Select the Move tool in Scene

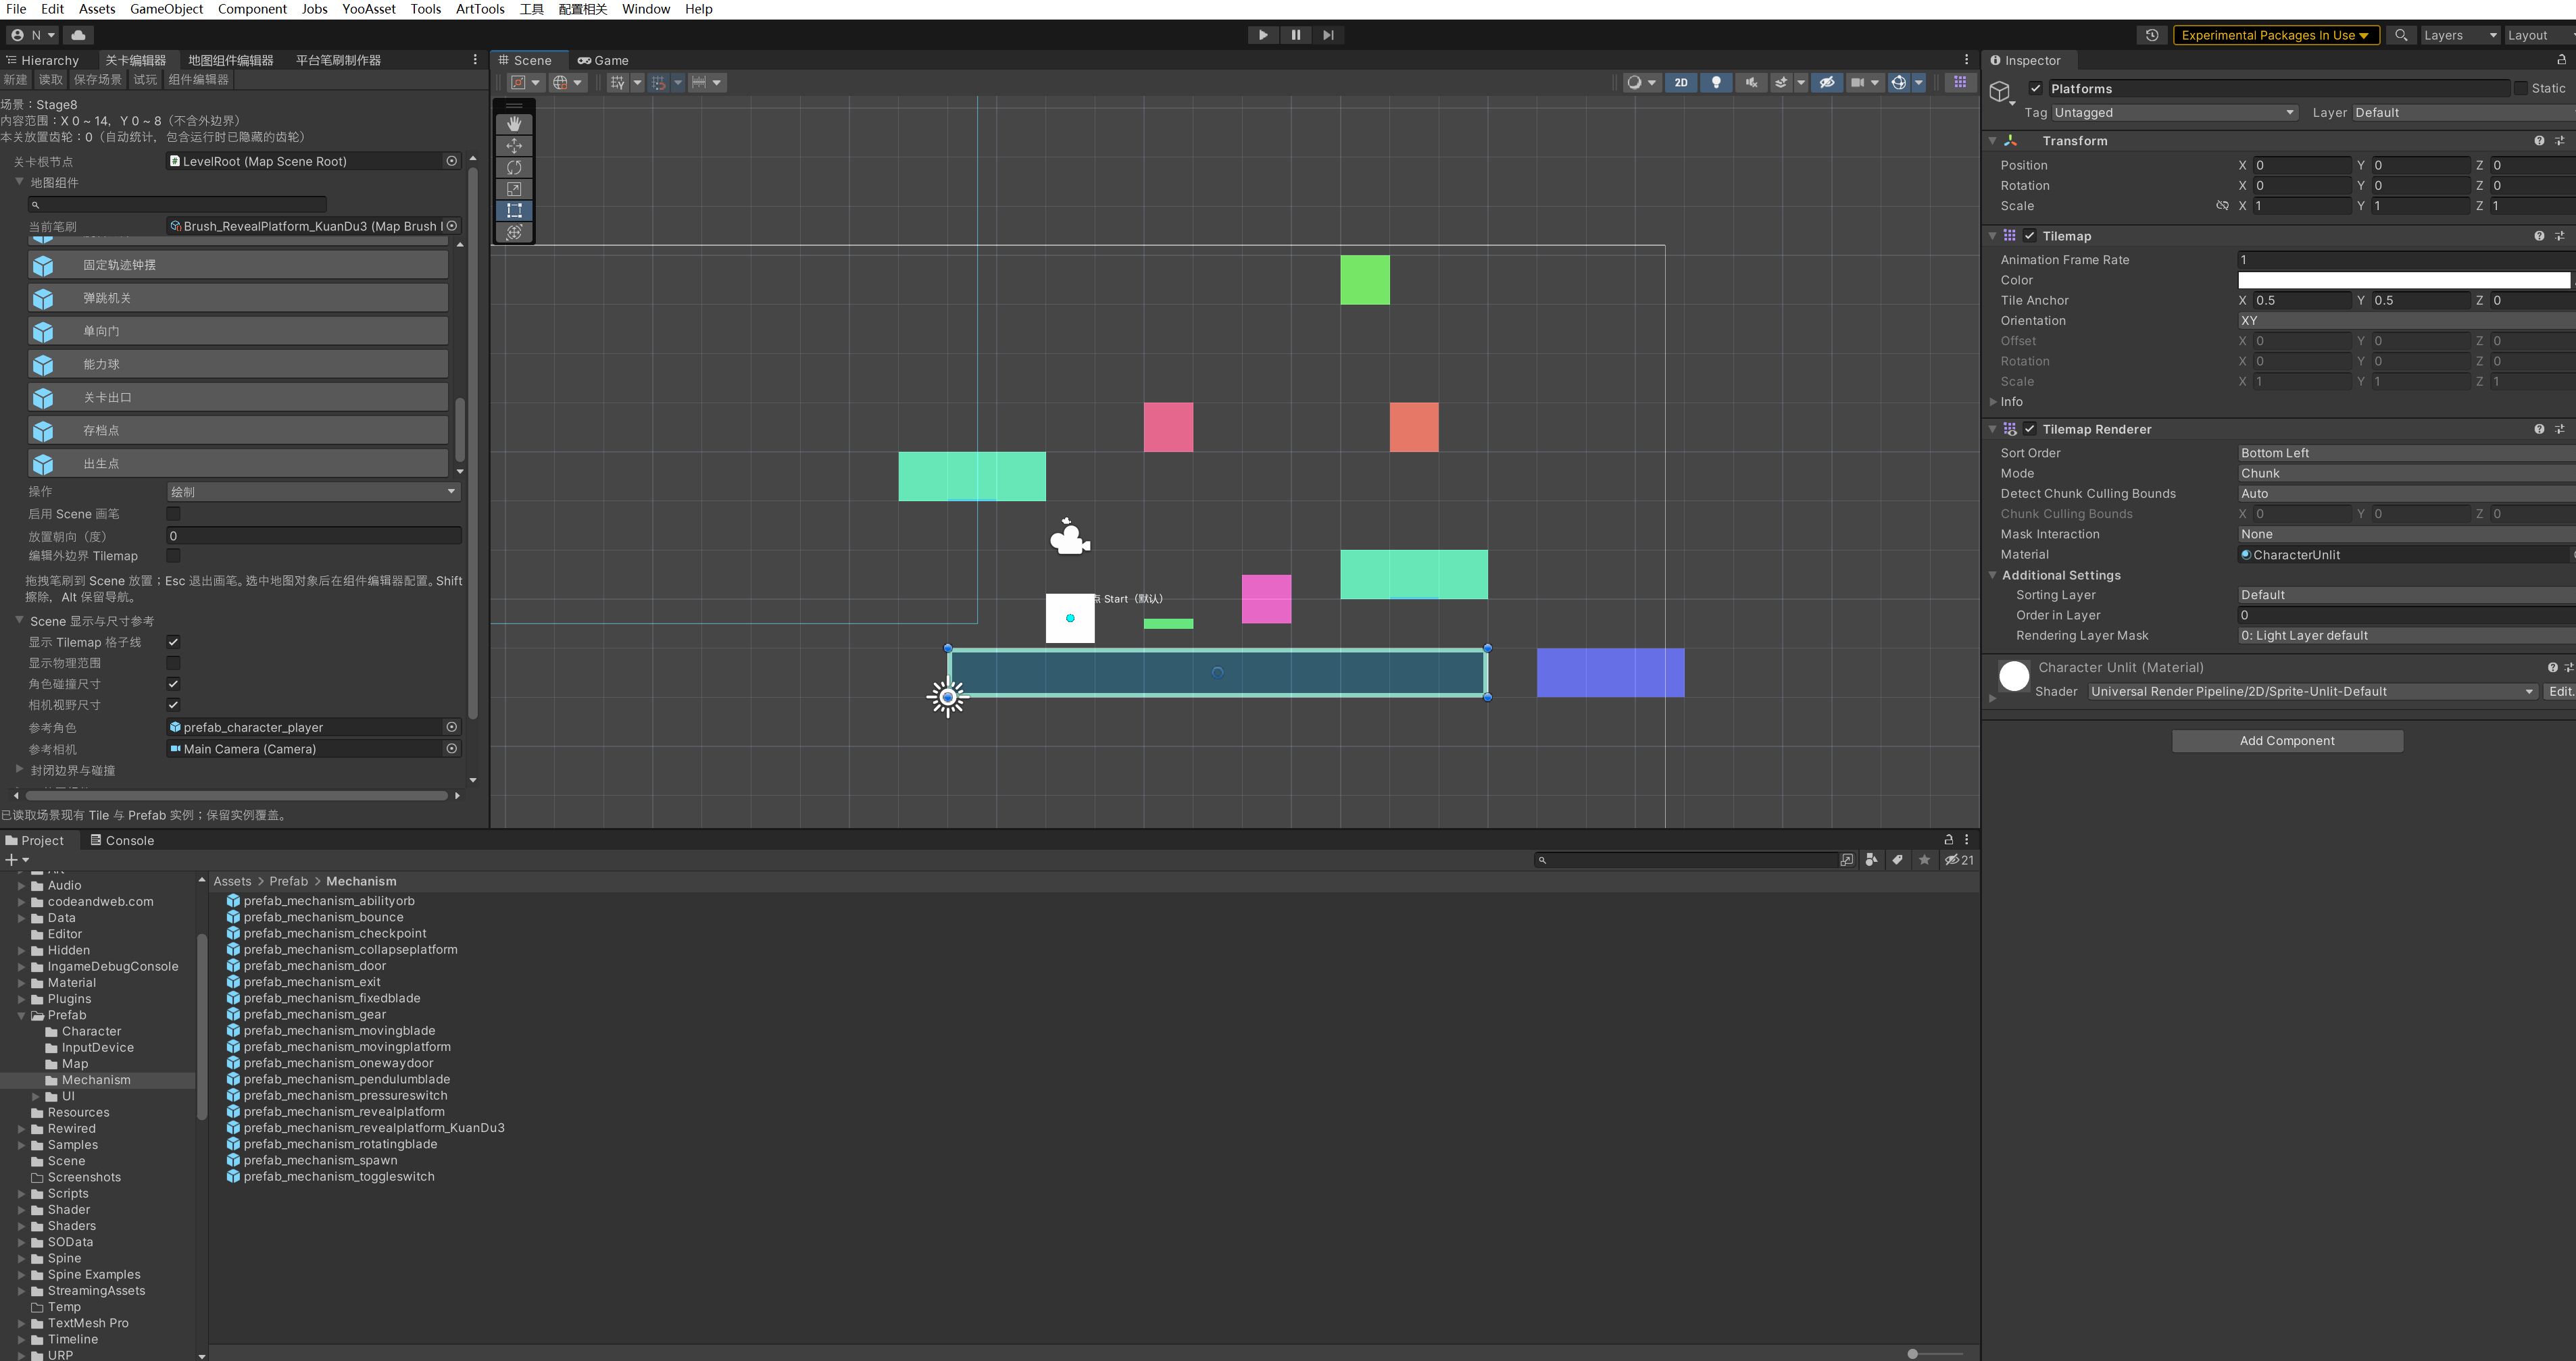click(514, 146)
